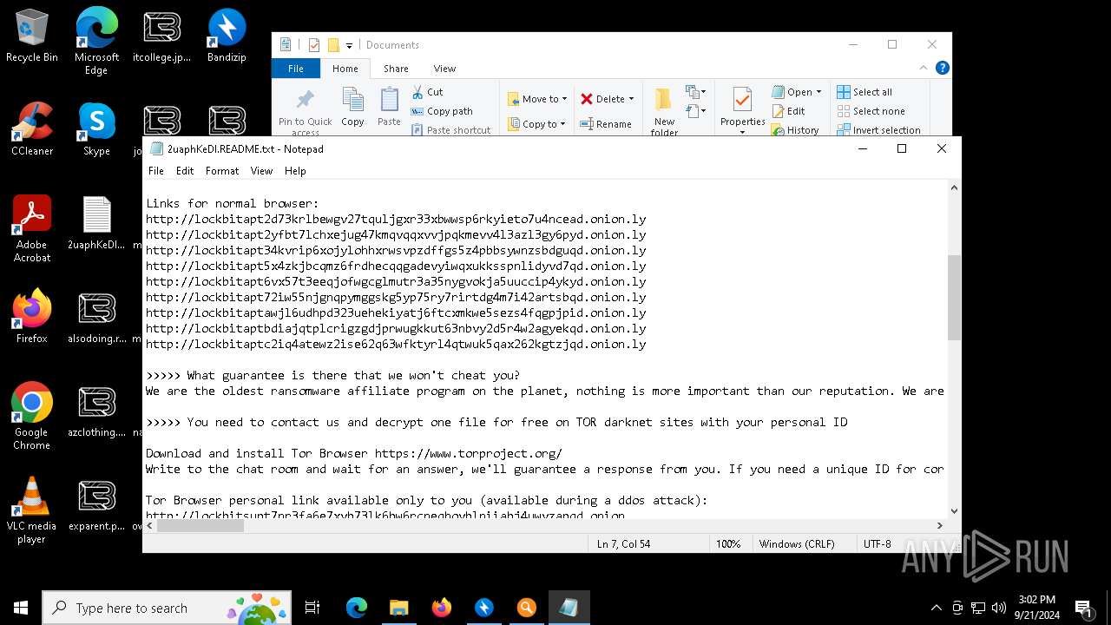This screenshot has height=625, width=1111.
Task: Switch to the View tab in Explorer
Action: coord(444,69)
